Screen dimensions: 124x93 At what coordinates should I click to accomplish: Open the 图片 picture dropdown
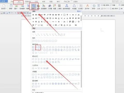(16, 7)
